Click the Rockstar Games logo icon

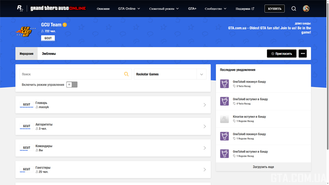point(20,8)
